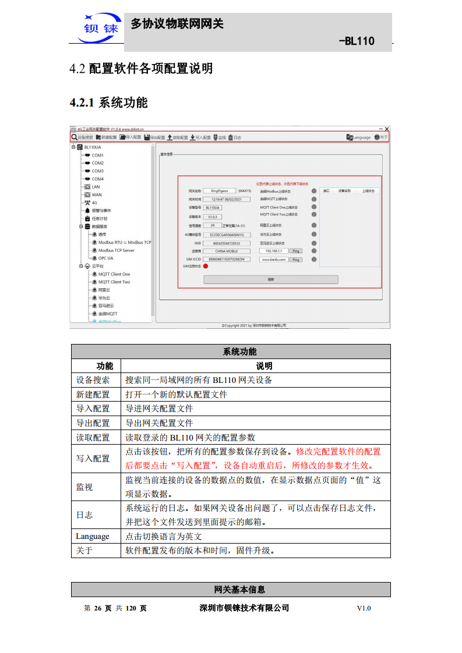
Task: Select the 华为云 Huawei Cloud tree item
Action: click(x=101, y=298)
